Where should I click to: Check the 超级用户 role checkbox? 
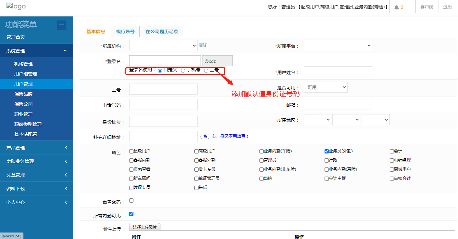[x=131, y=151]
